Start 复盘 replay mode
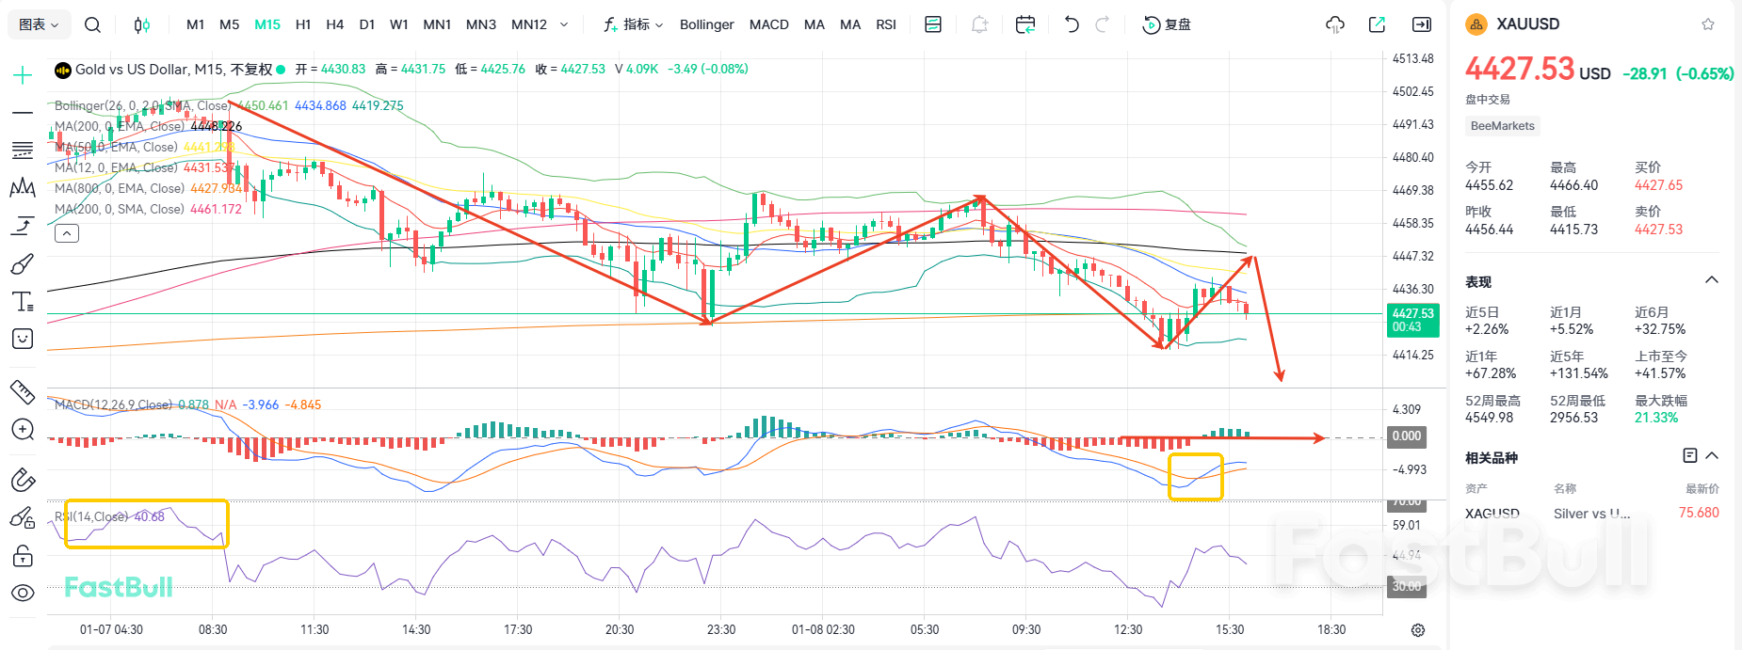The height and width of the screenshot is (650, 1742). tap(1167, 24)
